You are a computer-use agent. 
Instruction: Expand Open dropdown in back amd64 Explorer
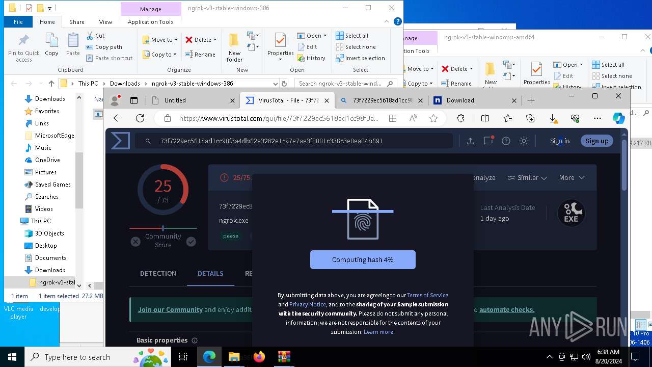581,65
